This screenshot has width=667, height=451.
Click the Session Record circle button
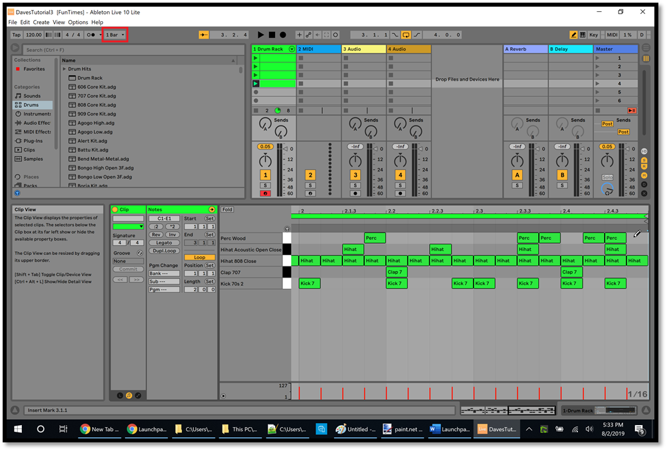[335, 35]
